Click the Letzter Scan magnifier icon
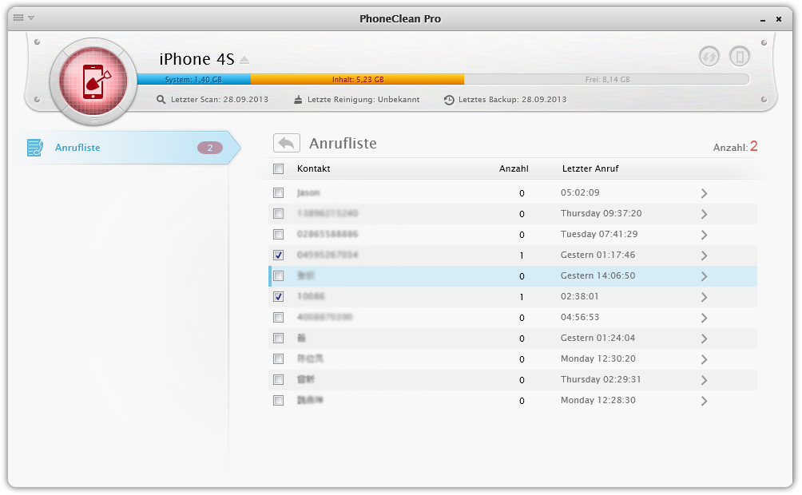 pyautogui.click(x=161, y=100)
